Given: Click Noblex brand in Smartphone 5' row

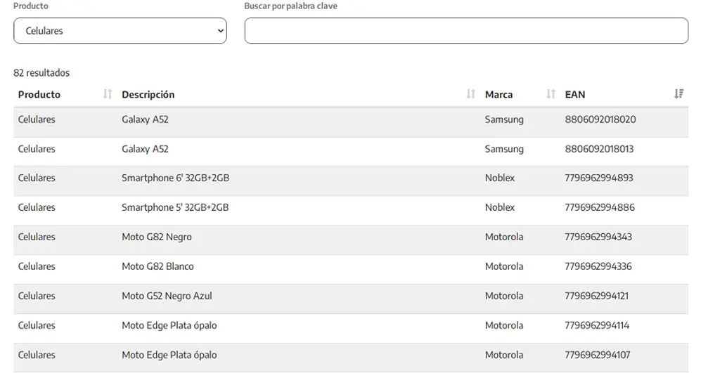Looking at the screenshot, I should (x=500, y=207).
